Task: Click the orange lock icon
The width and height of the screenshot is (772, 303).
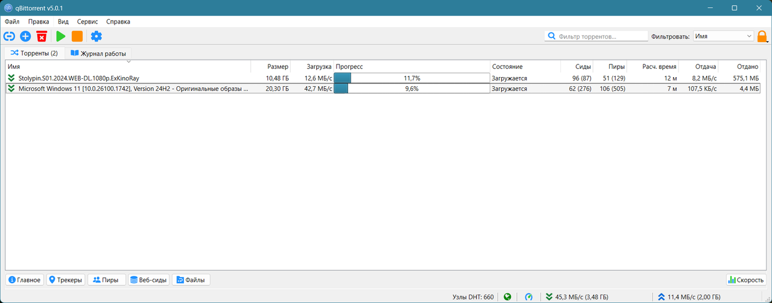Action: [763, 36]
